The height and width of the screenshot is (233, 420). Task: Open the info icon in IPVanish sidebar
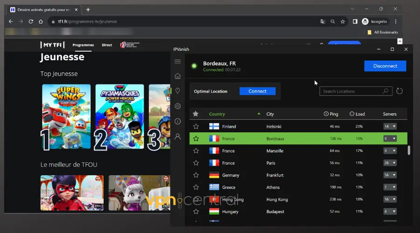(177, 121)
